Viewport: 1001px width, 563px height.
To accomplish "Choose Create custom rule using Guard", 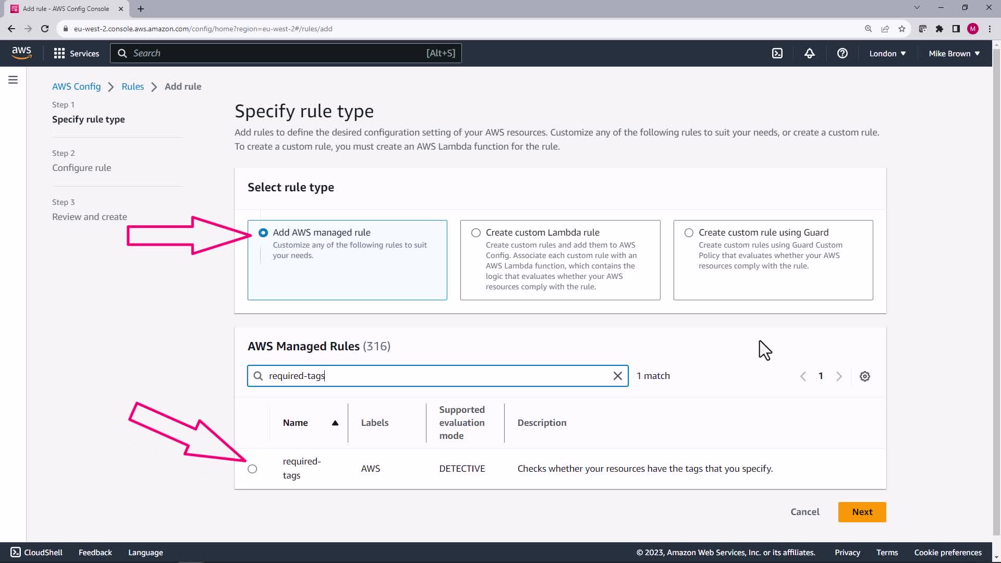I will (x=689, y=233).
